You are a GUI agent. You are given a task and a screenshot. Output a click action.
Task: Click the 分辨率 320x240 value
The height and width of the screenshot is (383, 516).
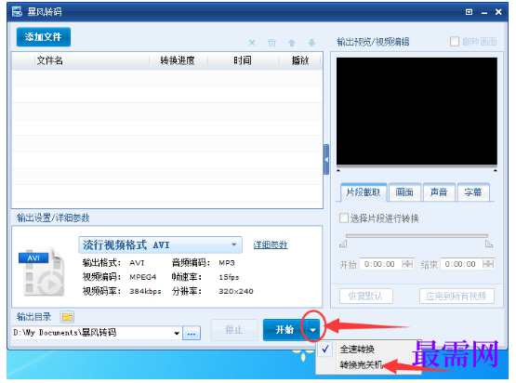click(x=236, y=291)
